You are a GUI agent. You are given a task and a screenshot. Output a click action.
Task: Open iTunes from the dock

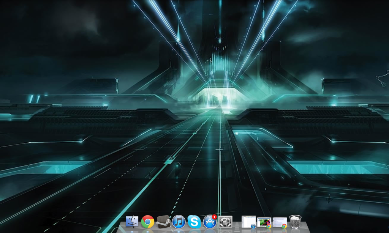(x=179, y=222)
